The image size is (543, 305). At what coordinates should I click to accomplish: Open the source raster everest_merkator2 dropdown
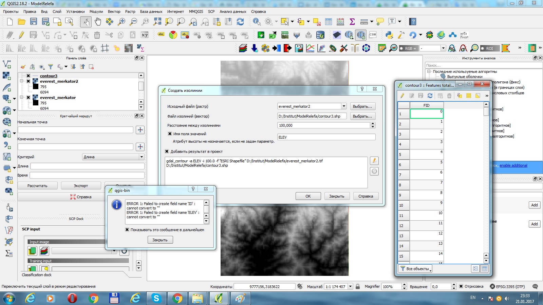pyautogui.click(x=343, y=106)
